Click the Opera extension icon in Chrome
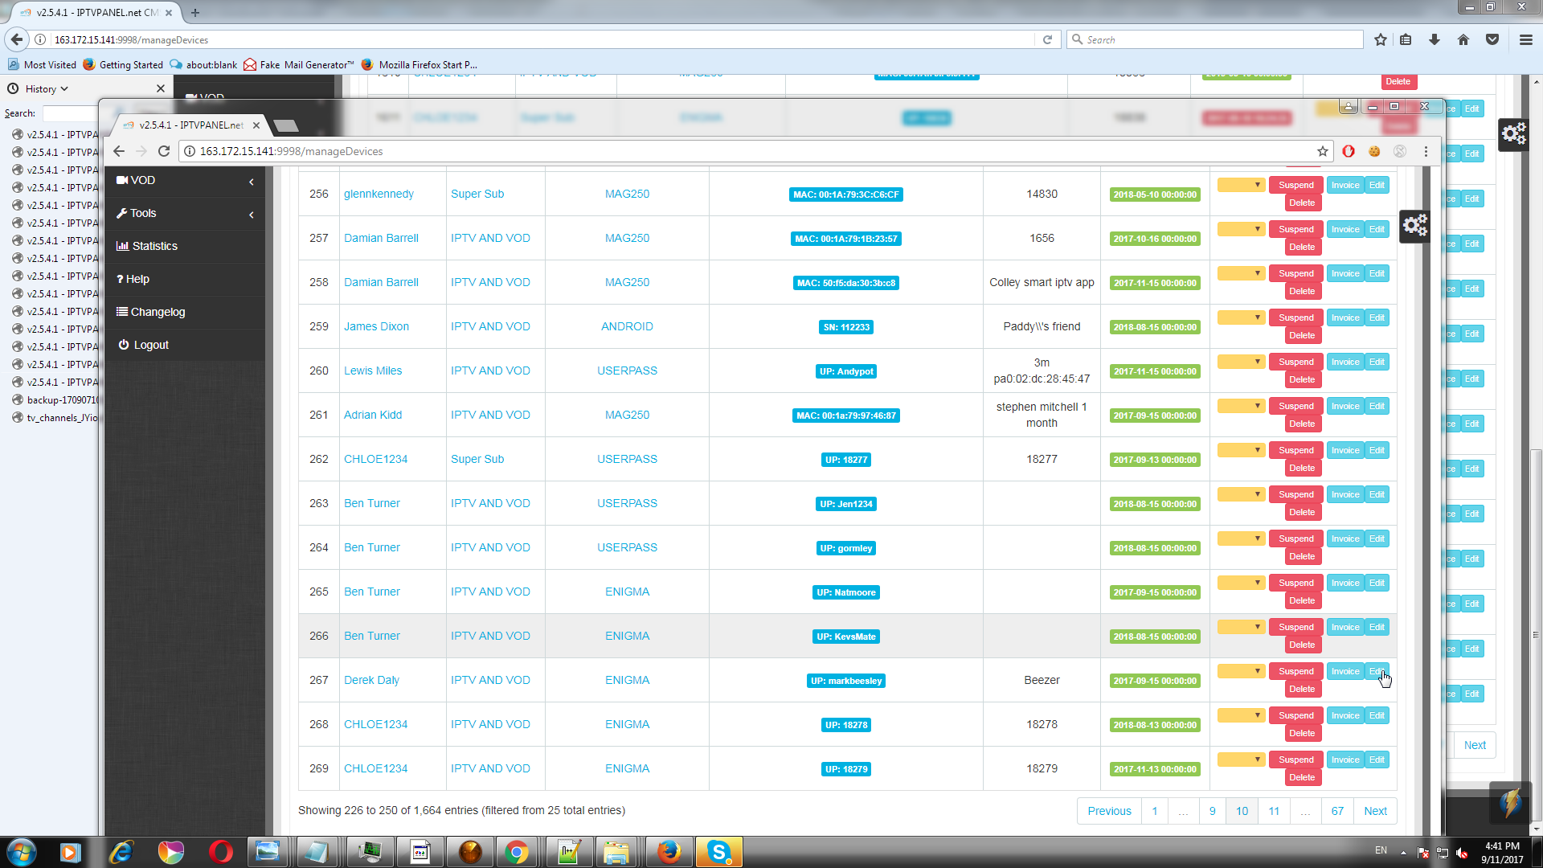The width and height of the screenshot is (1543, 868). point(1349,151)
